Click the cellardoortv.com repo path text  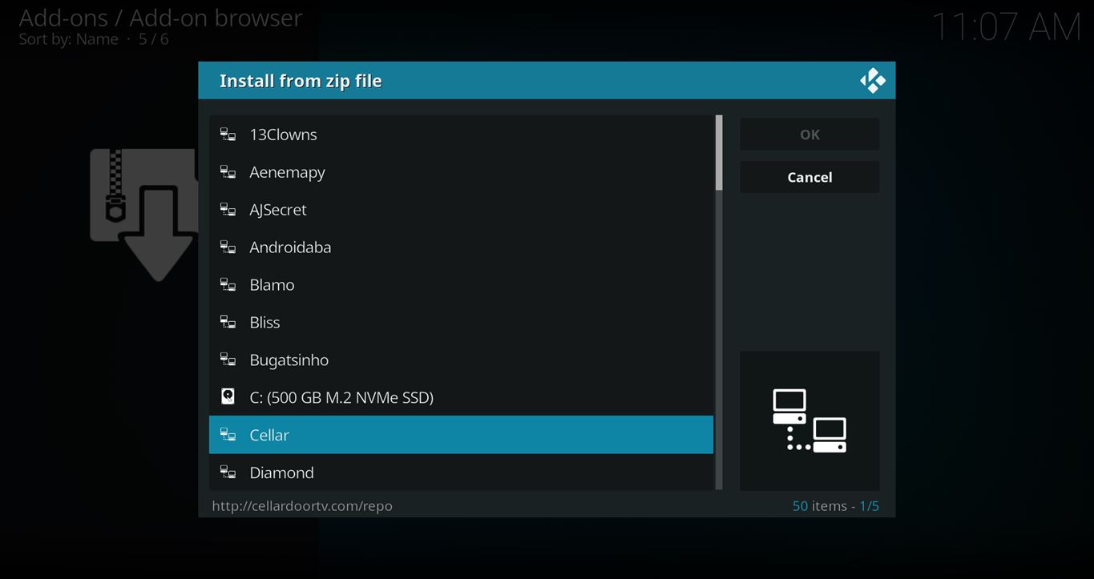pyautogui.click(x=302, y=506)
